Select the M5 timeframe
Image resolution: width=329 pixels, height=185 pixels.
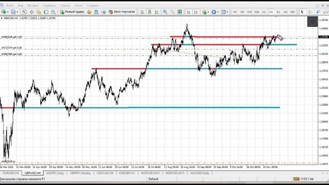[x=242, y=12]
